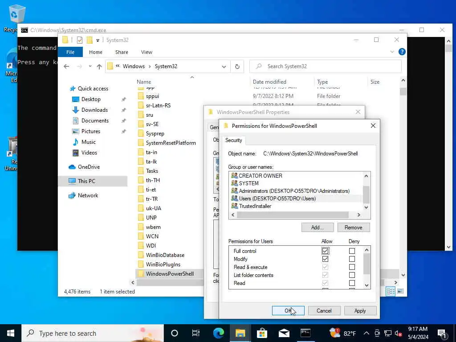Check Deny for List folder contents
This screenshot has height=342, width=456.
coord(352,275)
